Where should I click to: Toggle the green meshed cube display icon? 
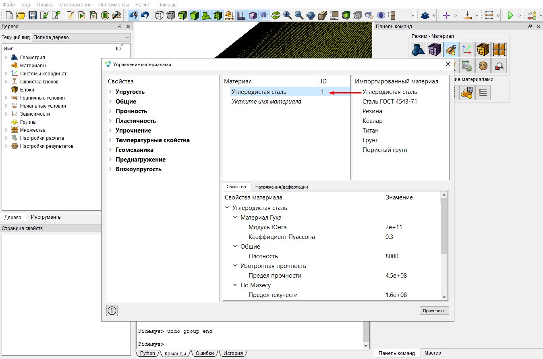click(218, 15)
